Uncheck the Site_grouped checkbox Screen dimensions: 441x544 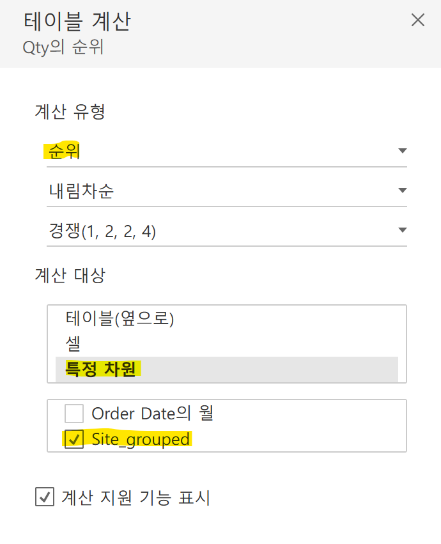[74, 440]
